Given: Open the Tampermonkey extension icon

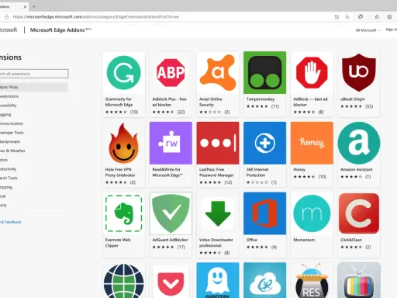Looking at the screenshot, I should pos(264,72).
